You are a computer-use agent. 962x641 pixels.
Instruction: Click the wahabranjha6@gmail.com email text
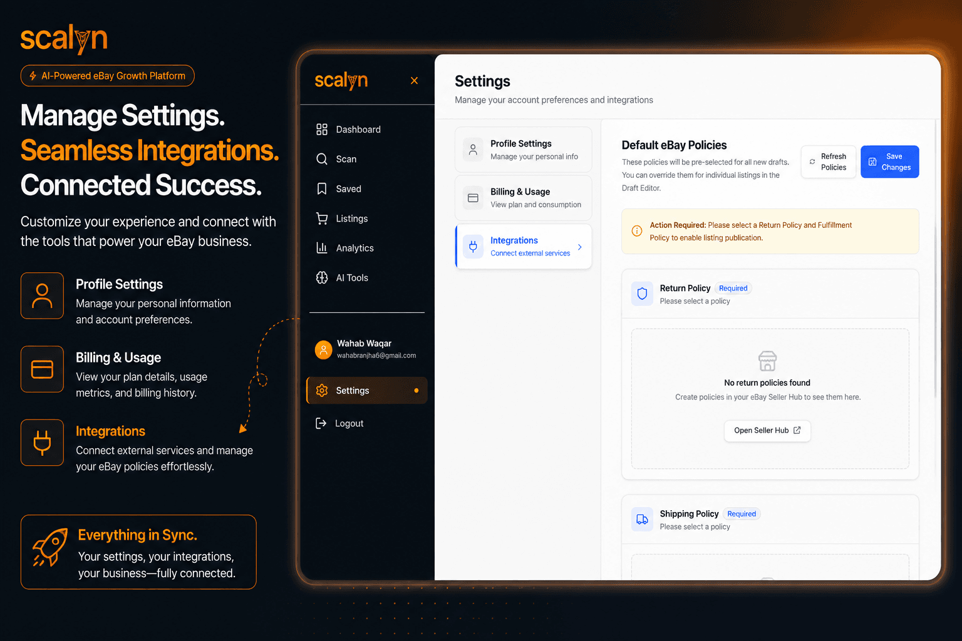click(376, 356)
